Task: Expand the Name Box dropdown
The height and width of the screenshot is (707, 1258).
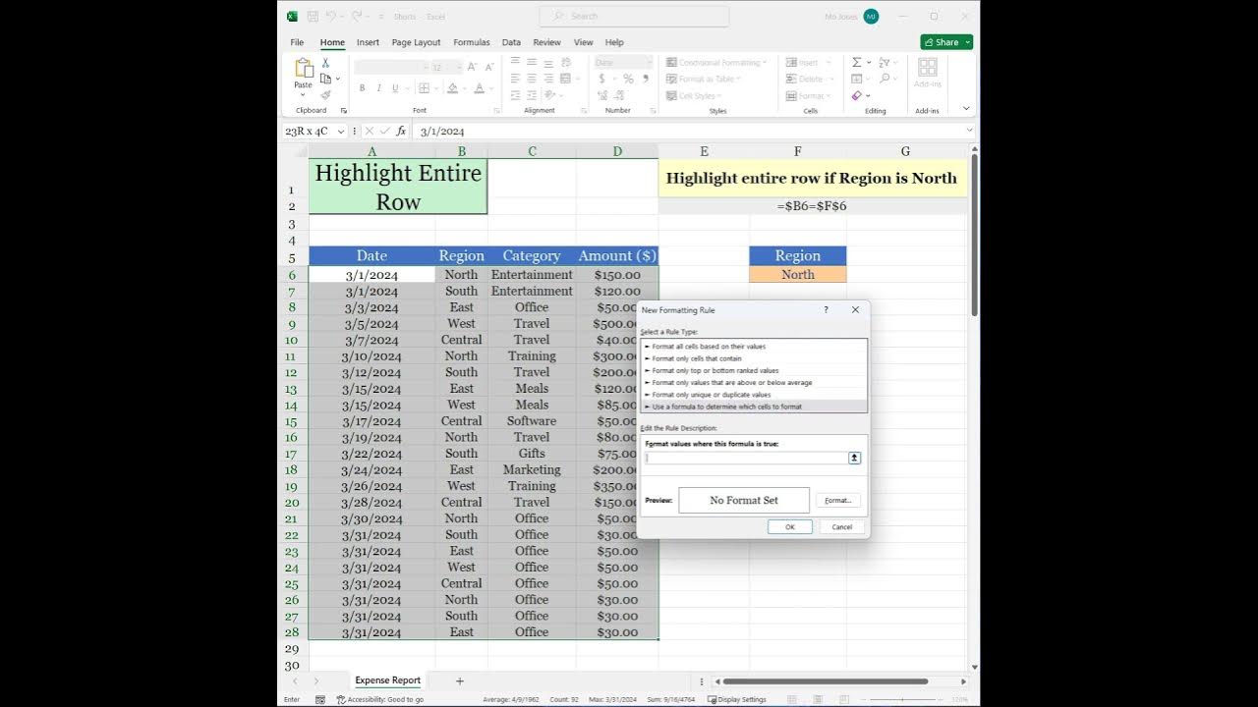Action: click(x=341, y=131)
